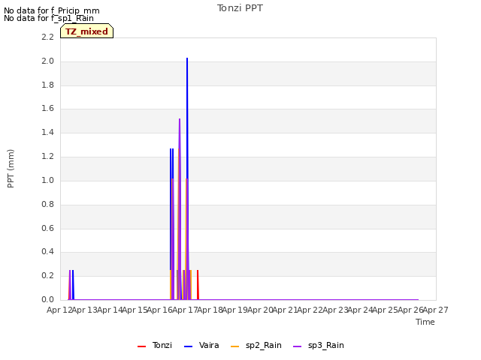The width and height of the screenshot is (481, 360).
Task: Click the Tonzi PPT chart title
Action: [x=240, y=8]
